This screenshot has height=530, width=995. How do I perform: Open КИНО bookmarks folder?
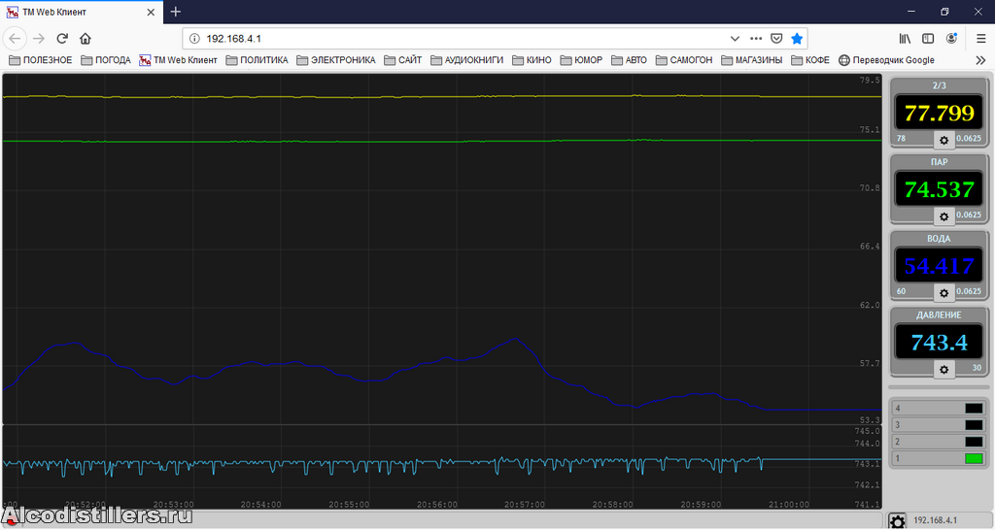point(532,60)
